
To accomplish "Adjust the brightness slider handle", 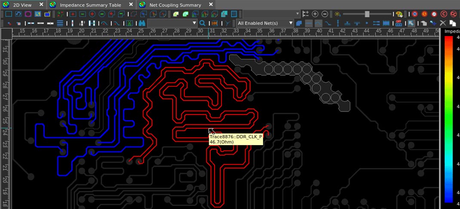I will click(x=367, y=14).
